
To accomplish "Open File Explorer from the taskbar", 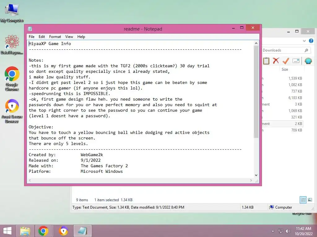I will (25, 231).
